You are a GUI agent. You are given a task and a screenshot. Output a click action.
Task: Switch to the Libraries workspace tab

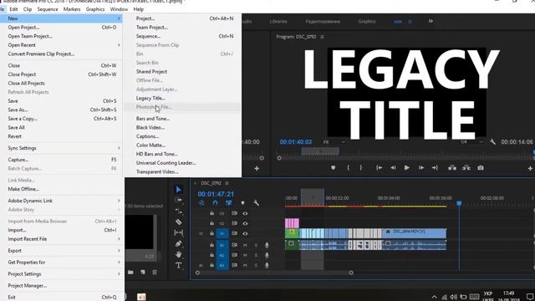point(278,21)
